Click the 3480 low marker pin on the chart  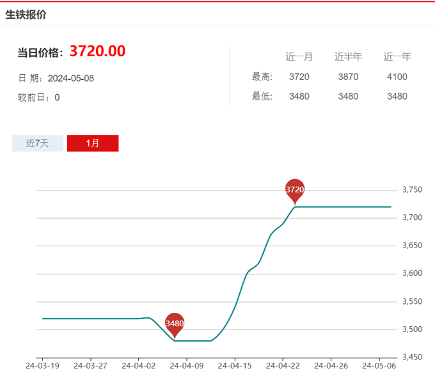point(175,324)
